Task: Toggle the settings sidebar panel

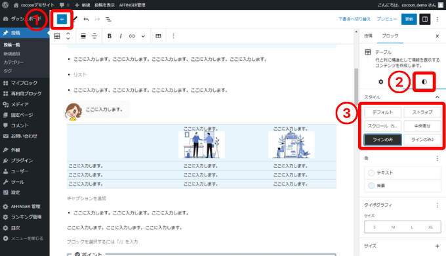Action: click(x=424, y=19)
